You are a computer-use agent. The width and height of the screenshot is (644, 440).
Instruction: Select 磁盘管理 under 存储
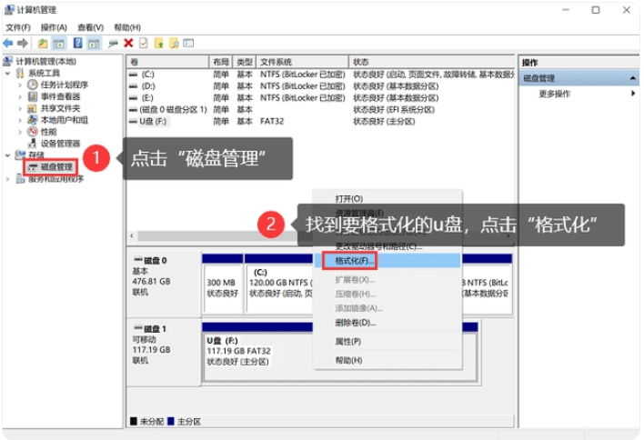[56, 167]
